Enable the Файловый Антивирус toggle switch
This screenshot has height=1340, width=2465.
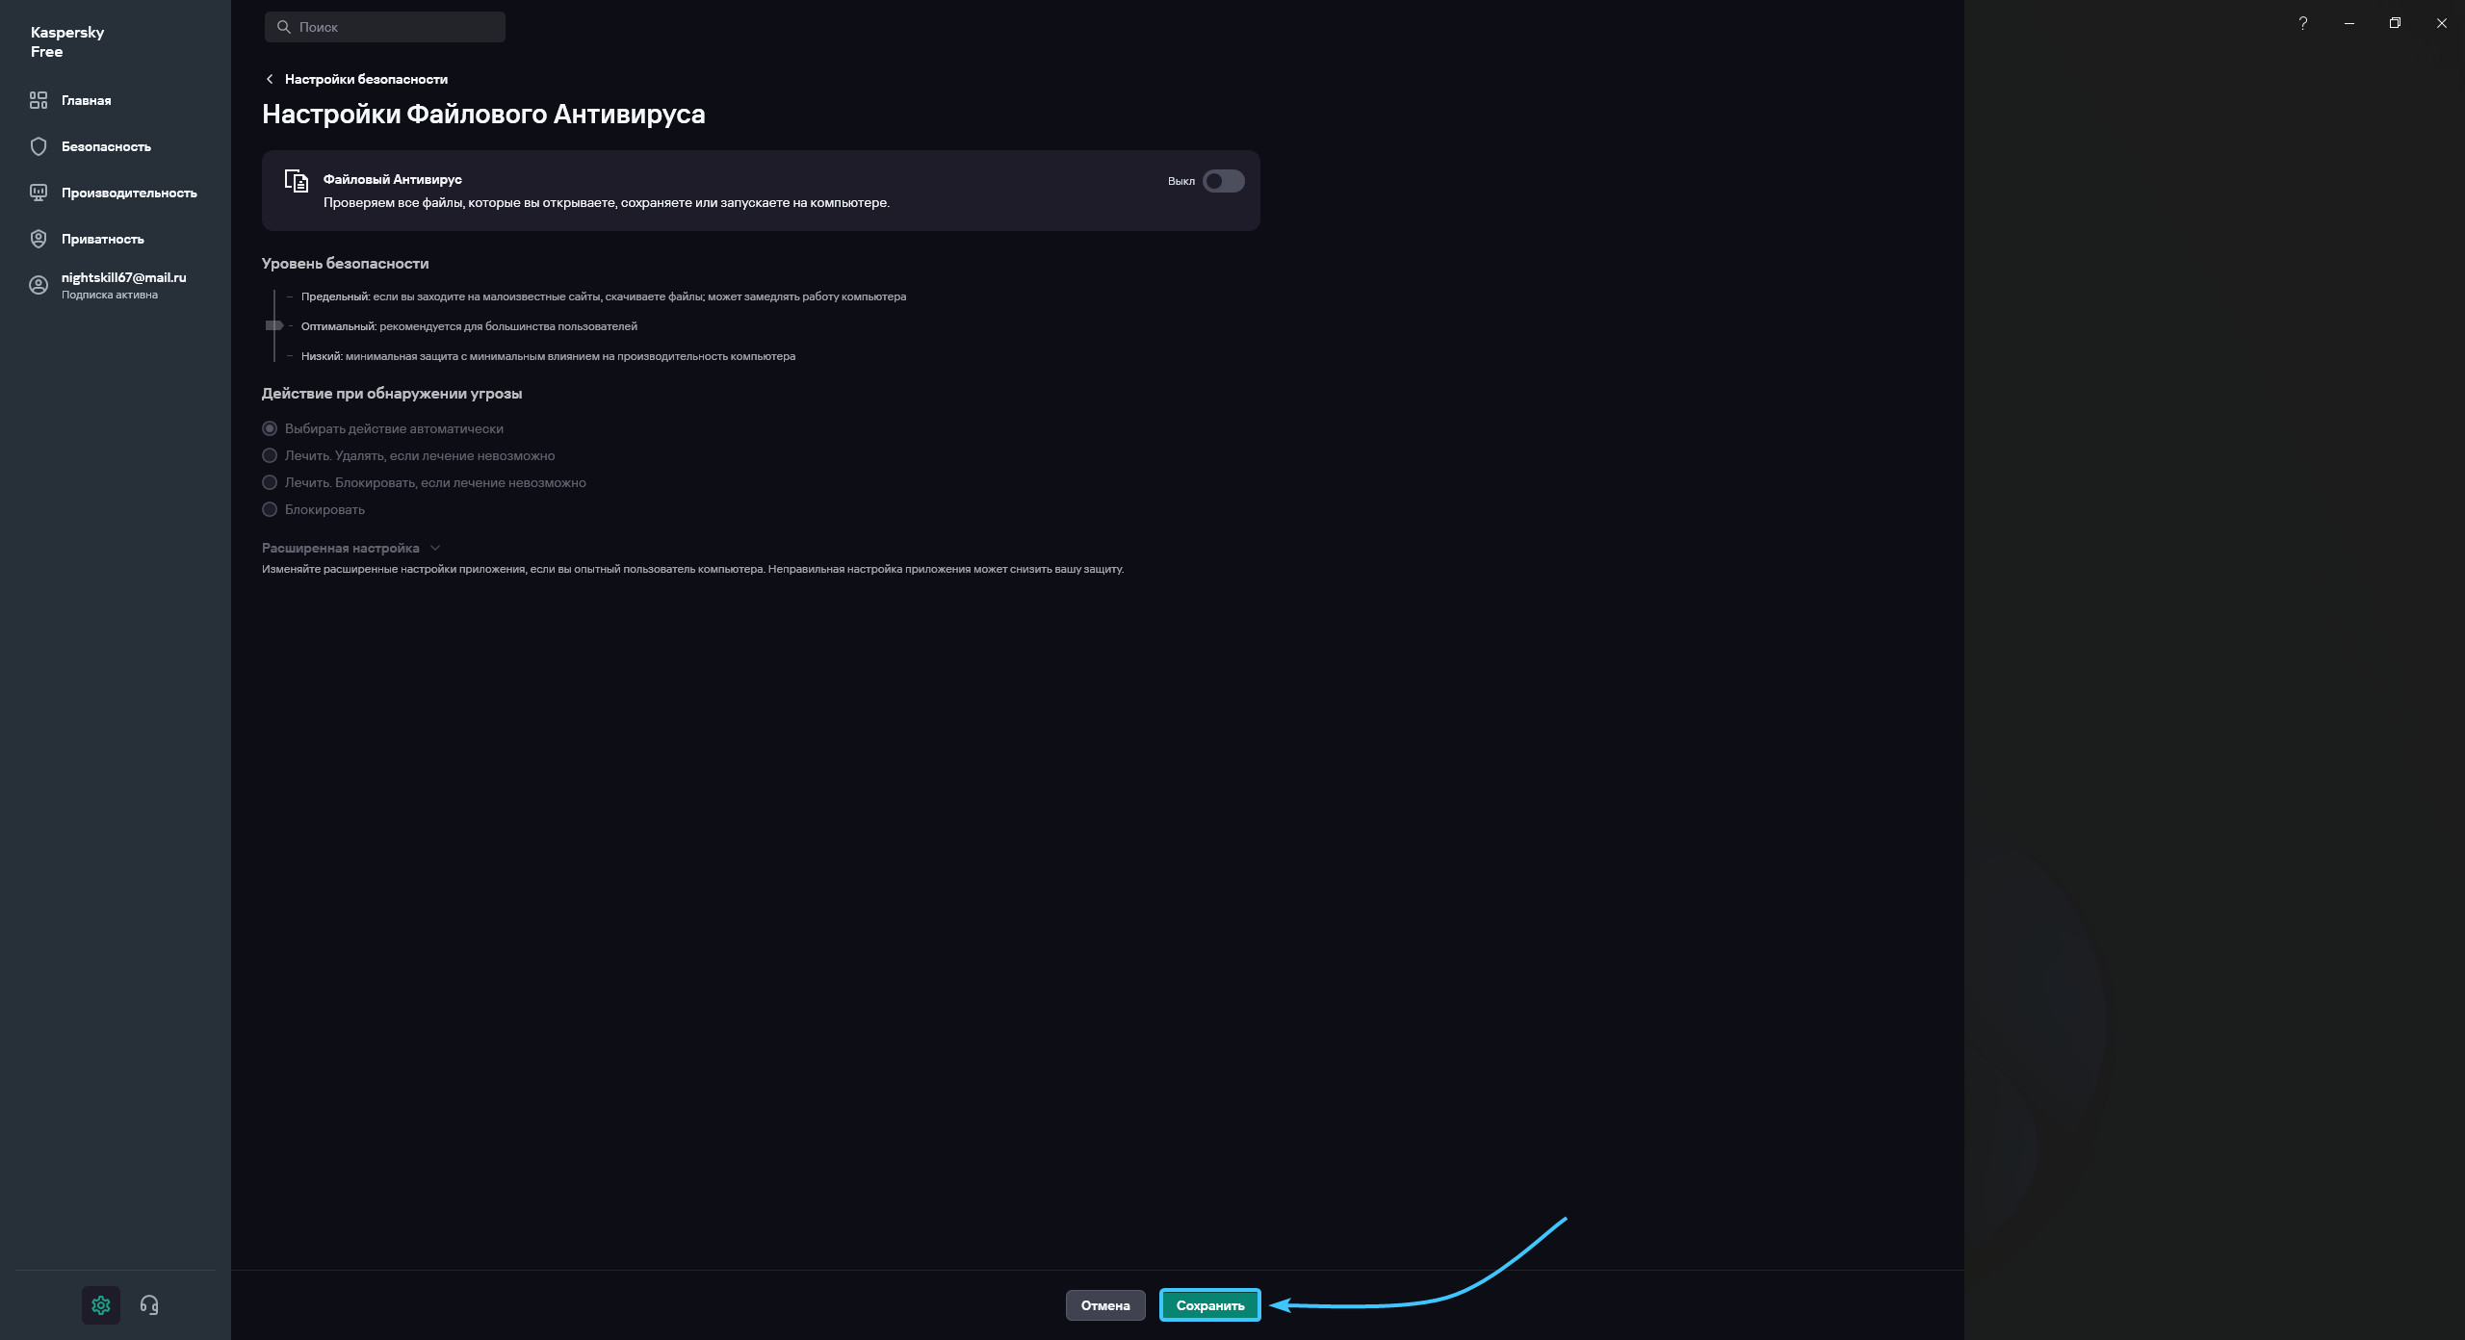(1223, 181)
